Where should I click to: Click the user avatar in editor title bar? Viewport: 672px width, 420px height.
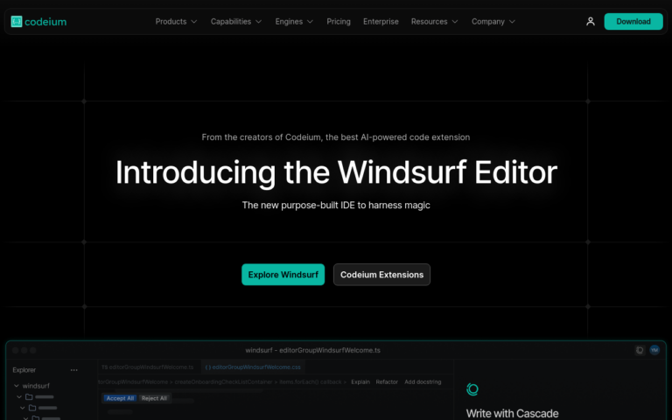[654, 350]
